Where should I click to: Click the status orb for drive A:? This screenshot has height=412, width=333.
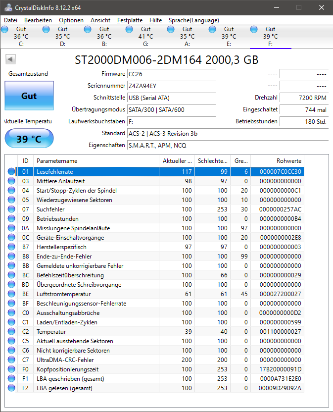coord(171,29)
